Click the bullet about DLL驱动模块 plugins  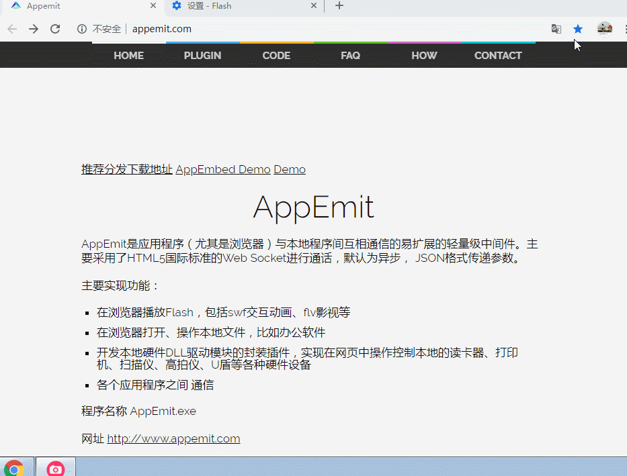point(307,359)
